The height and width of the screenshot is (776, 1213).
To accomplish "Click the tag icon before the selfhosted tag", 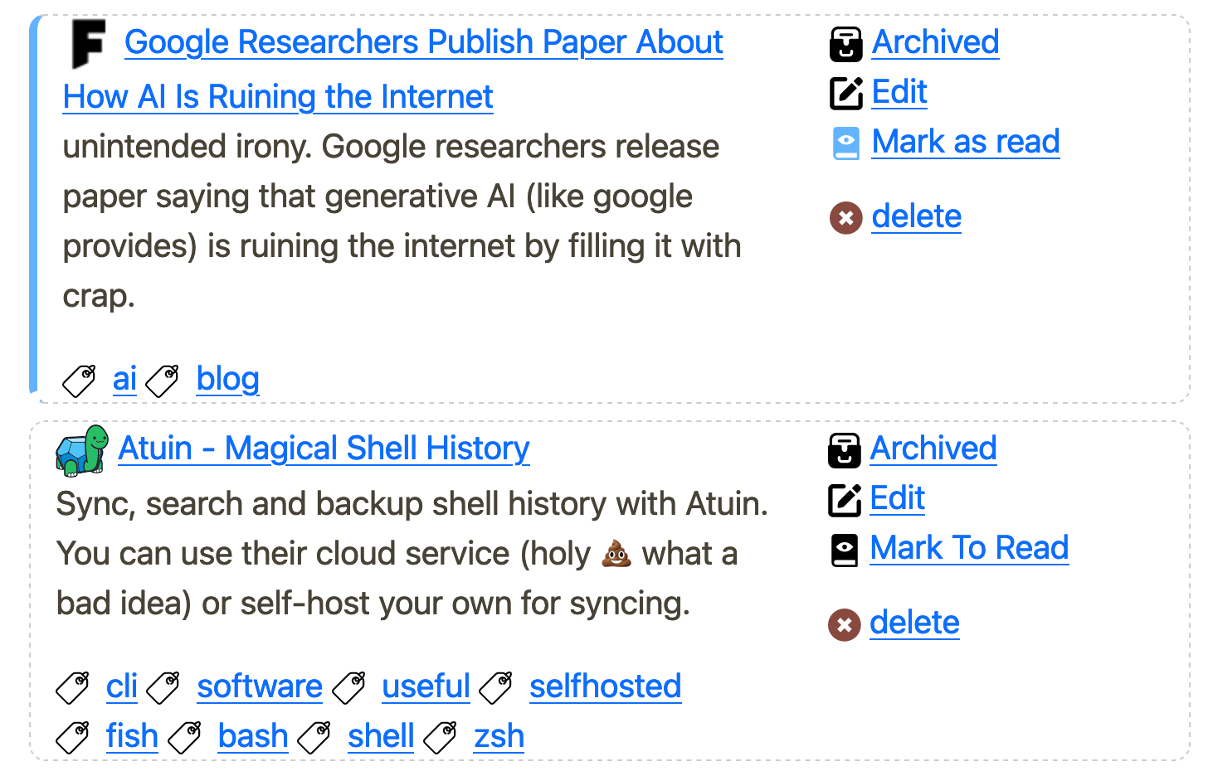I will tap(496, 687).
